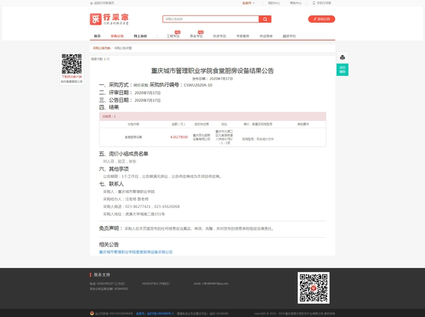Image resolution: width=425 pixels, height=317 pixels.
Task: Open 帮助中心 in the top bar
Action: pos(295,3)
